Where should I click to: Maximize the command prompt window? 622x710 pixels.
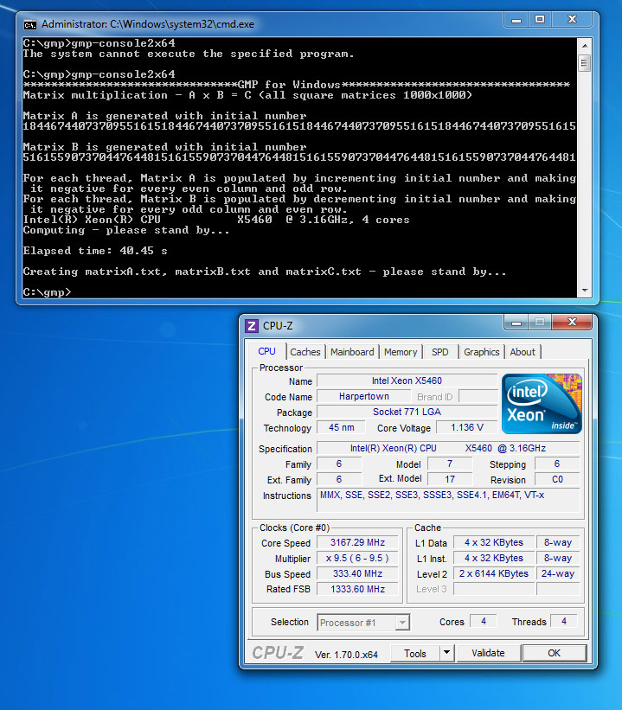pyautogui.click(x=540, y=20)
